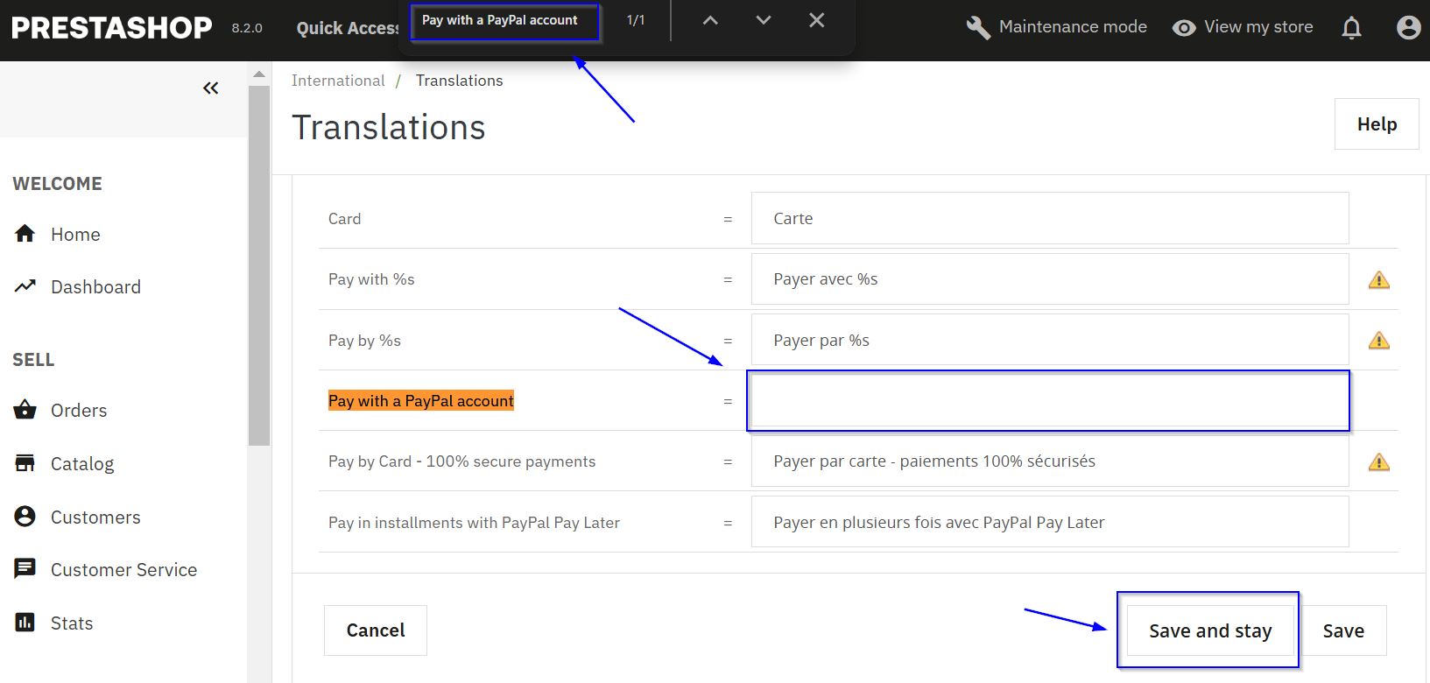
Task: Close the find-in-page bar
Action: pos(816,20)
